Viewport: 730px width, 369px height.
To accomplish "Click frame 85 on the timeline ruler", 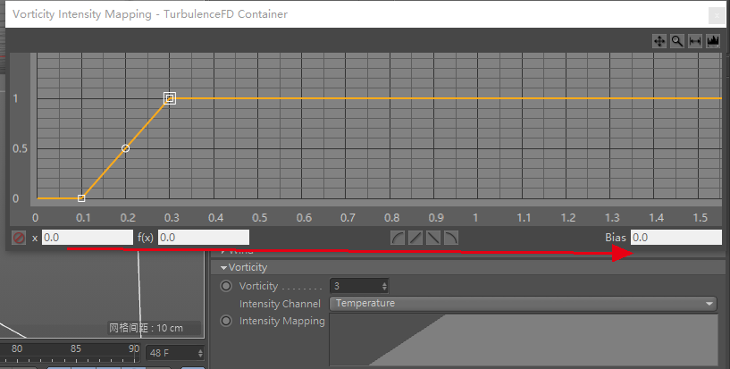I will click(75, 348).
